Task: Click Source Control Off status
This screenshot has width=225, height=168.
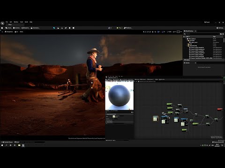Action: point(218,142)
